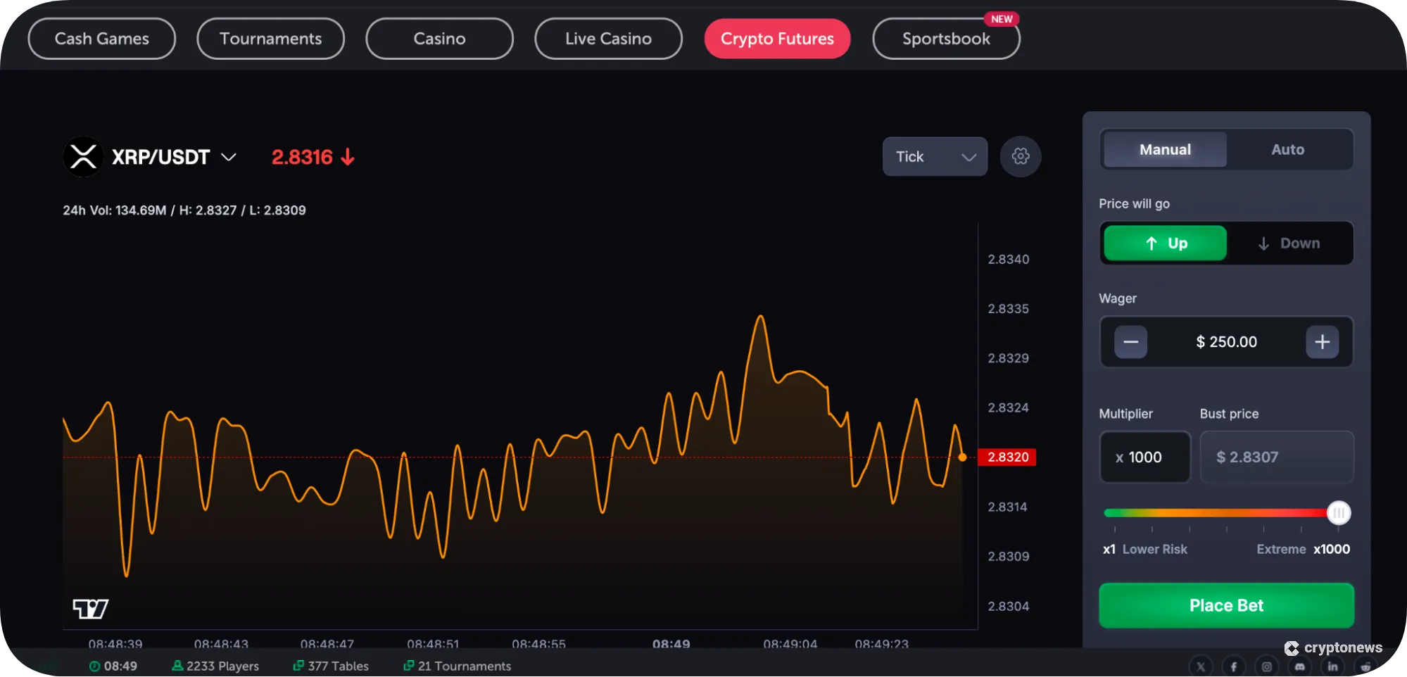Click the TradingView logo on the chart
1407x677 pixels.
(x=90, y=608)
